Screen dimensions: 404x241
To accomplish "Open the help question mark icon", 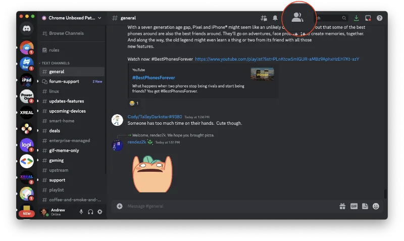I will point(379,18).
